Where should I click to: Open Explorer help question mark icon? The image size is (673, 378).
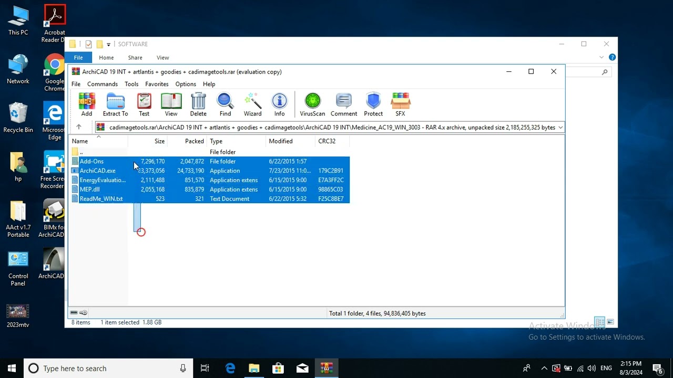pos(612,57)
